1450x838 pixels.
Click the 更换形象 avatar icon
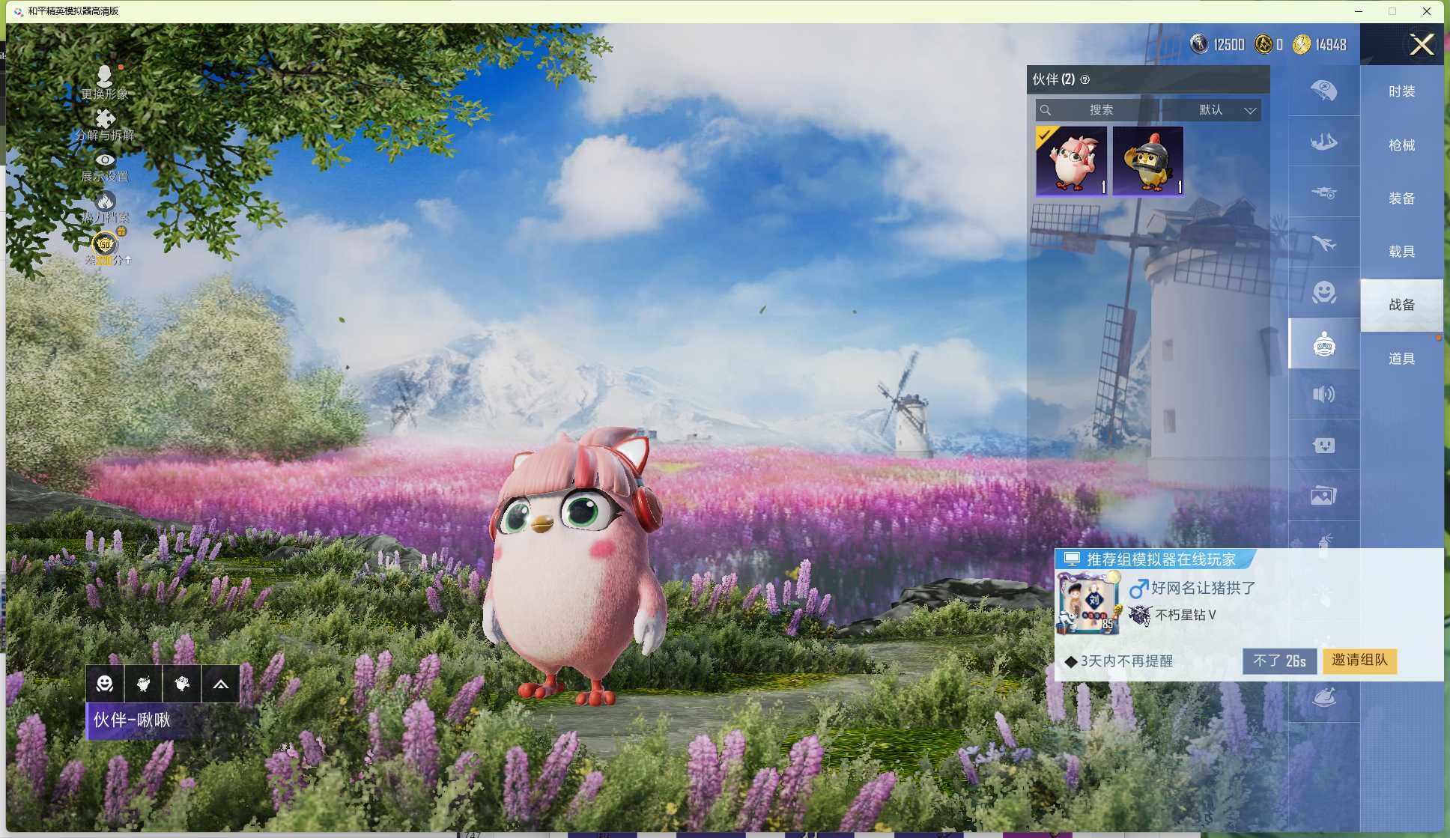tap(104, 77)
